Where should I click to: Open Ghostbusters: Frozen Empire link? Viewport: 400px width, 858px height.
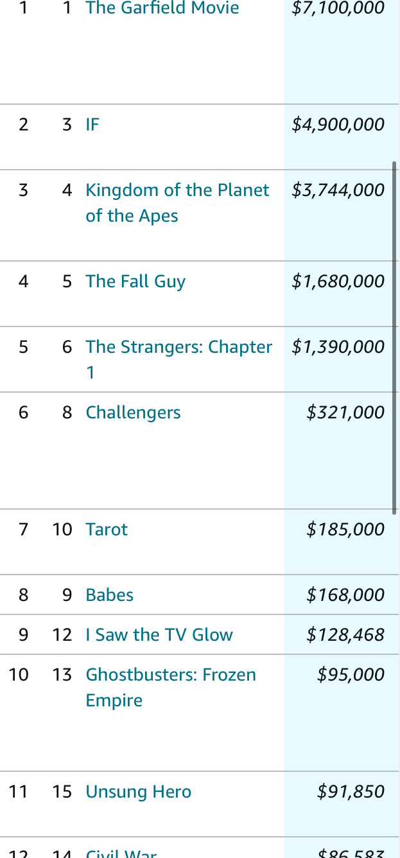click(x=171, y=675)
